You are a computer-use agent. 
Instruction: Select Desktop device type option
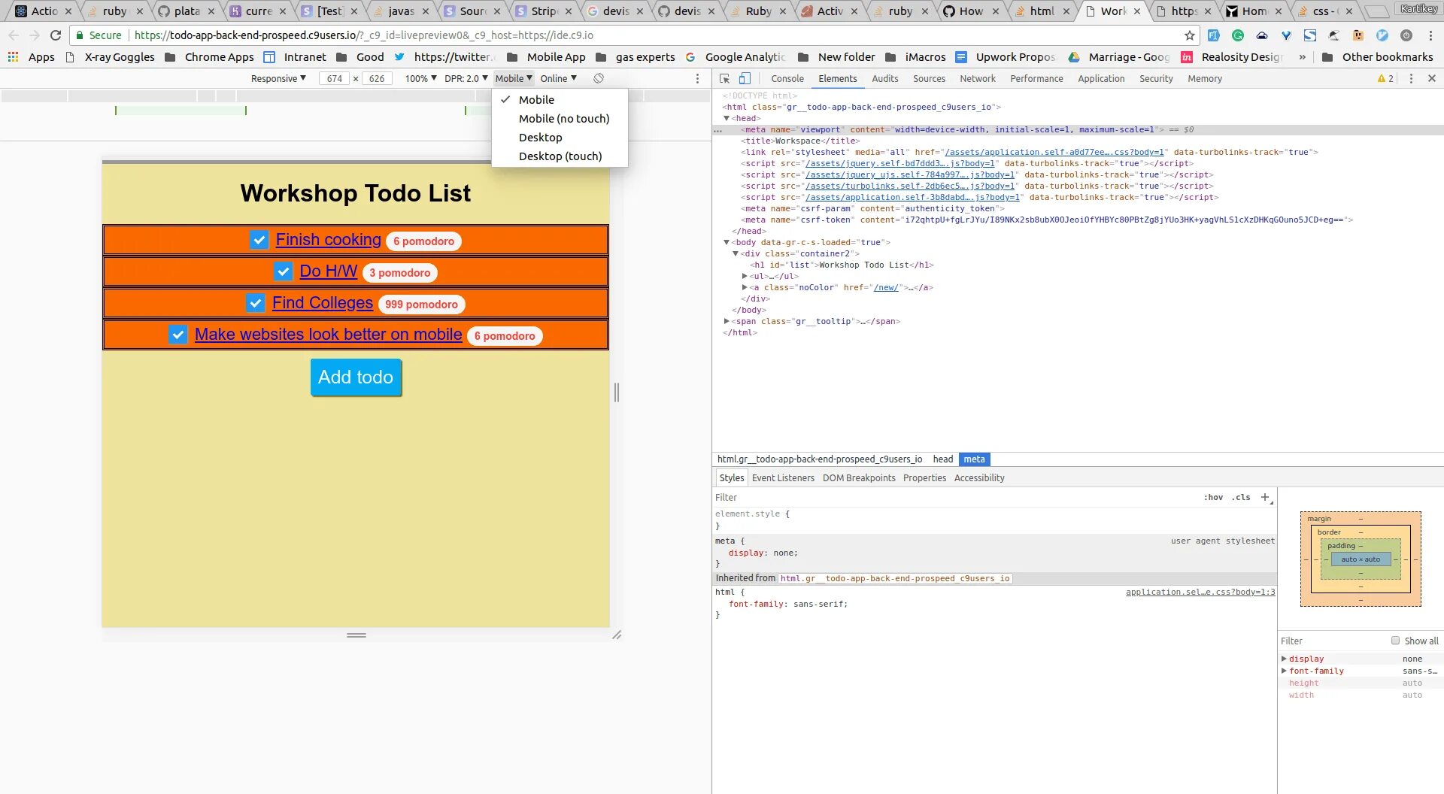pos(560,138)
